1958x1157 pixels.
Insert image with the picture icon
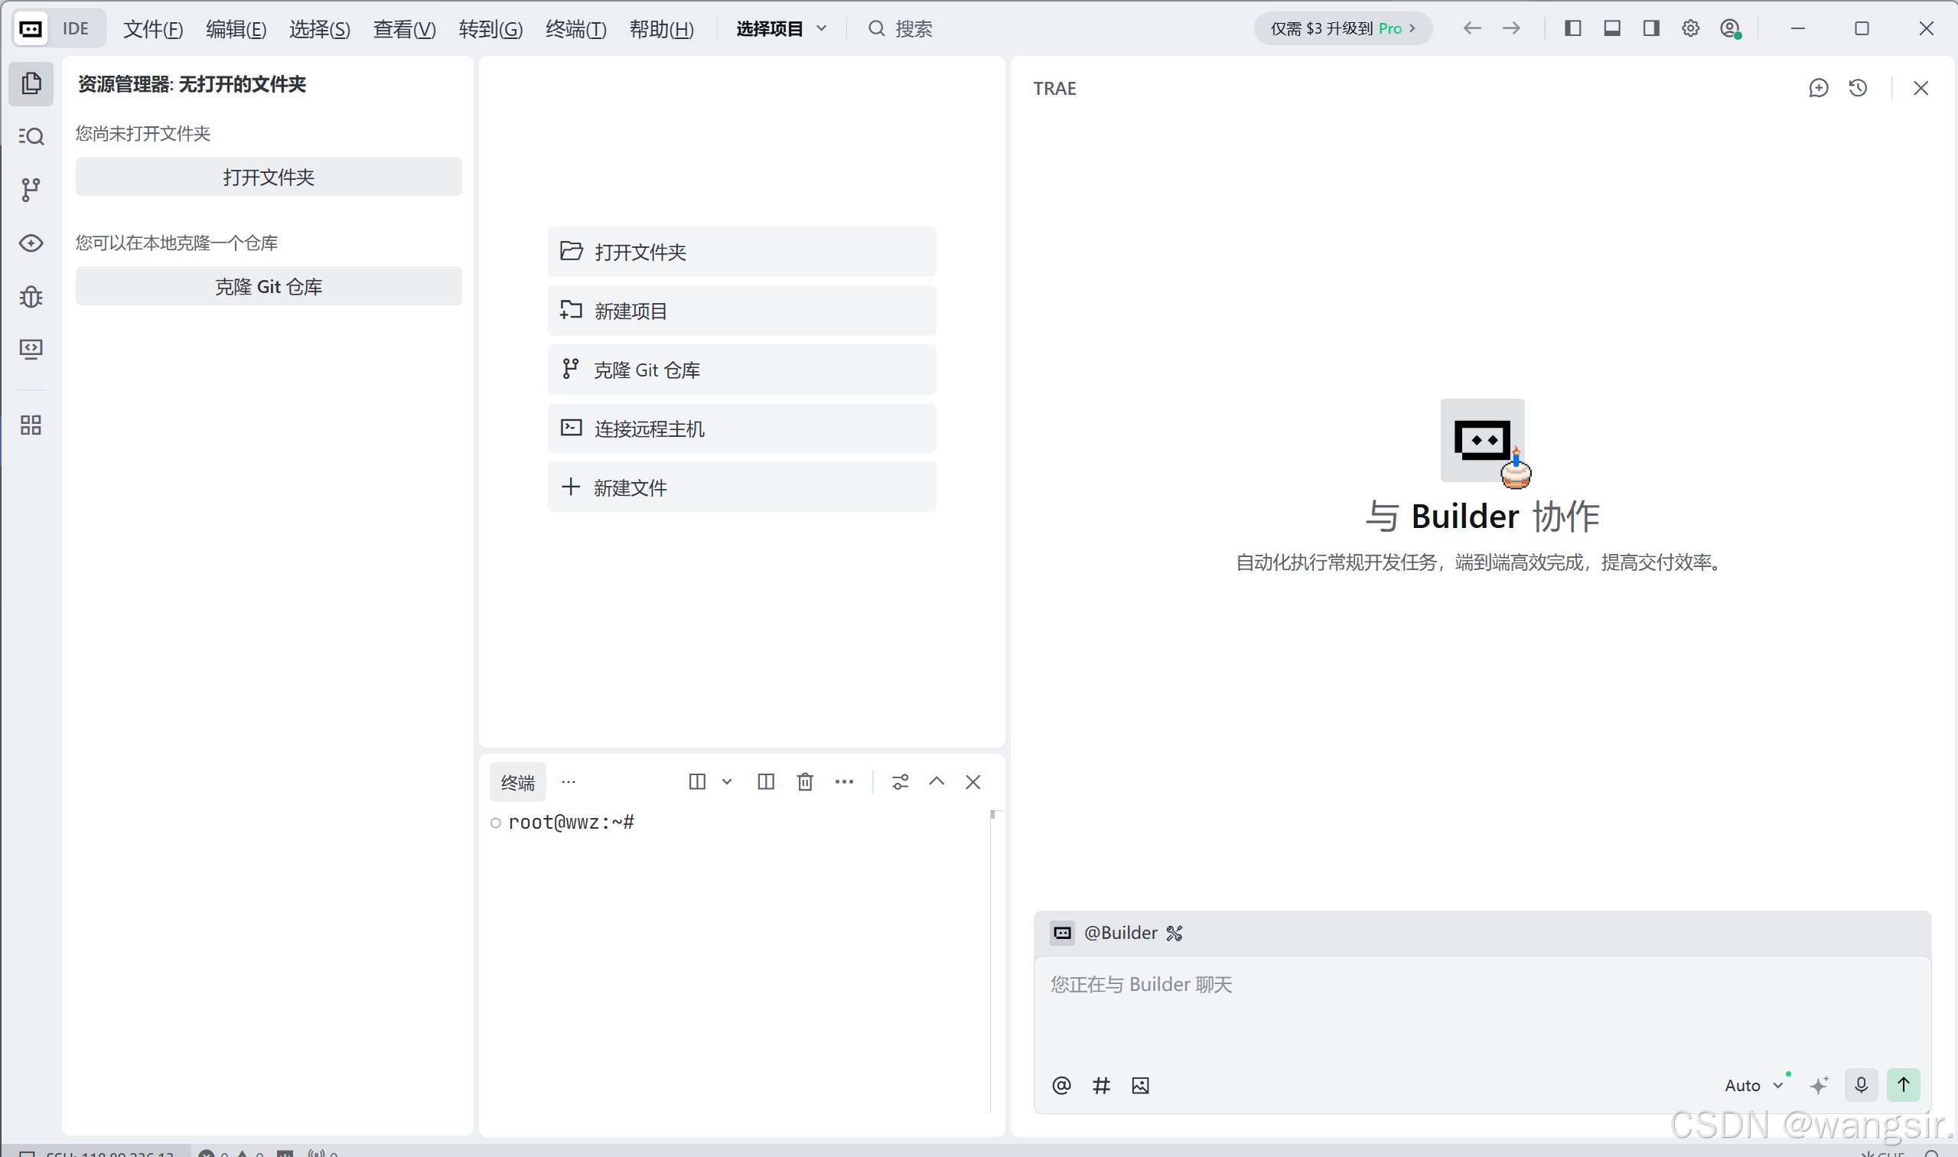[x=1139, y=1085]
